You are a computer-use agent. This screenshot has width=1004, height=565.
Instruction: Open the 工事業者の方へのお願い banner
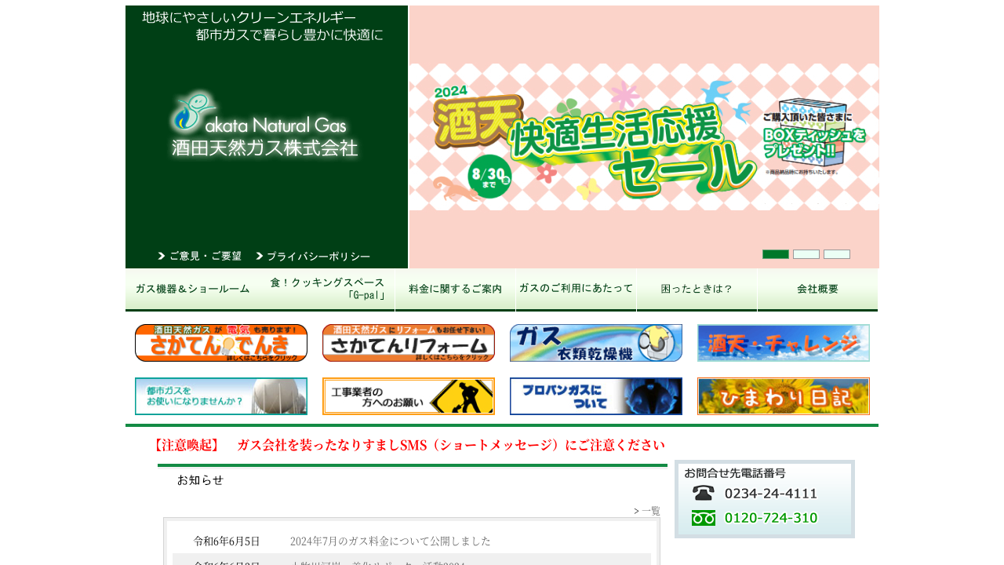[x=409, y=396]
